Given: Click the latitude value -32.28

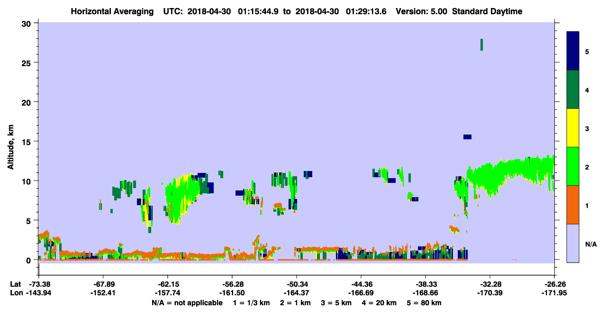Looking at the screenshot, I should tap(489, 284).
